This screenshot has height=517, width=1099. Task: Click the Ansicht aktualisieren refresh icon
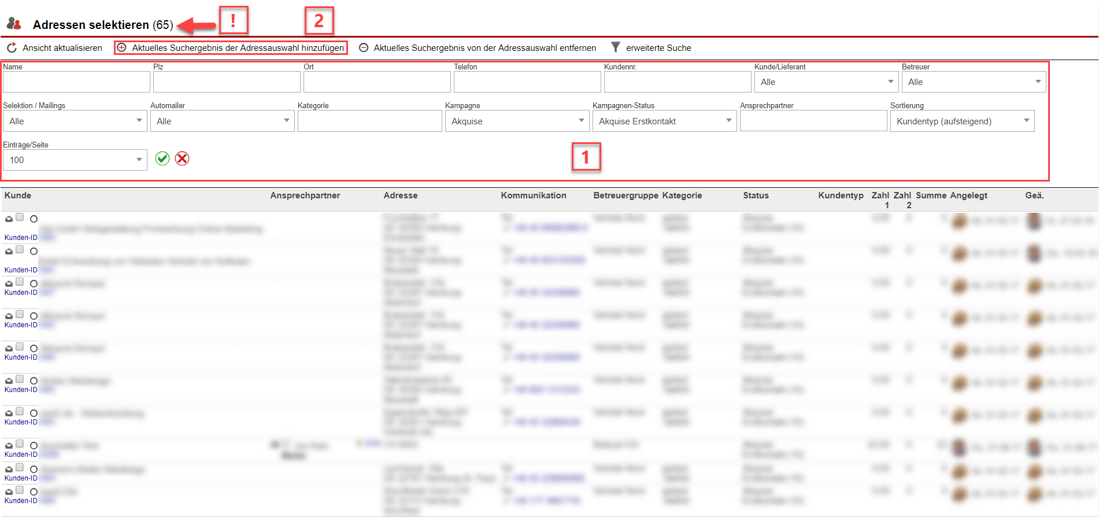pos(12,47)
